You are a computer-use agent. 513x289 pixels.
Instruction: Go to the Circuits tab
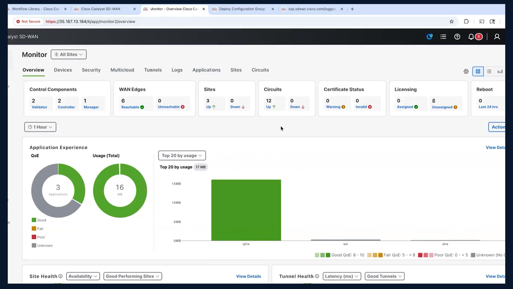click(x=260, y=70)
